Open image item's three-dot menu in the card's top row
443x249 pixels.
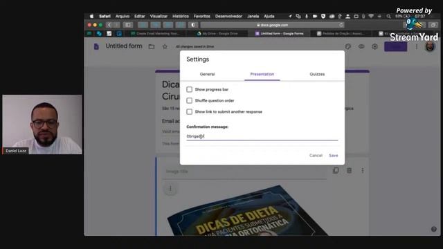click(363, 171)
